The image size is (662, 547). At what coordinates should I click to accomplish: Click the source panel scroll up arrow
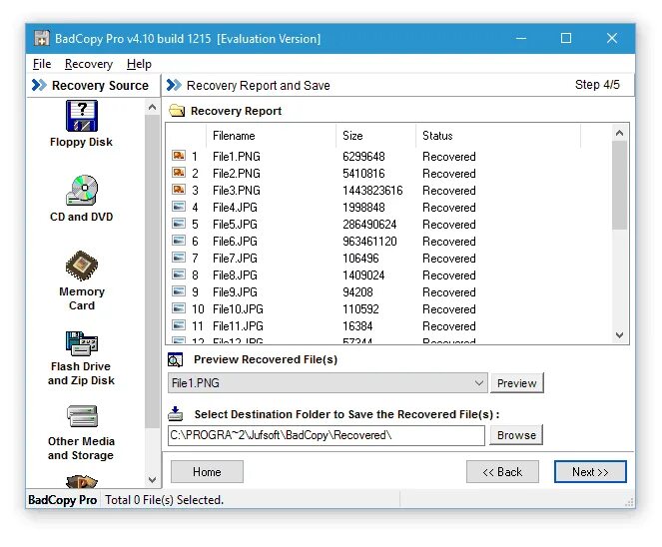(152, 107)
